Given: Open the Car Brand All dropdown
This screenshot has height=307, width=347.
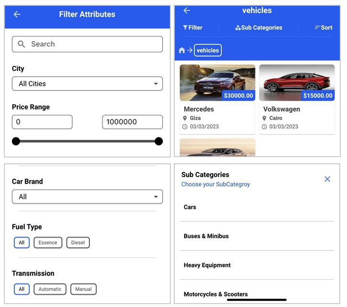Looking at the screenshot, I should point(87,197).
